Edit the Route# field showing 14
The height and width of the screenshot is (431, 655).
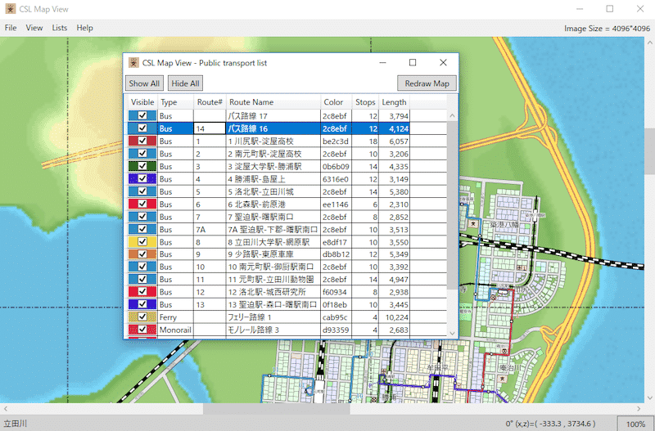pos(209,128)
